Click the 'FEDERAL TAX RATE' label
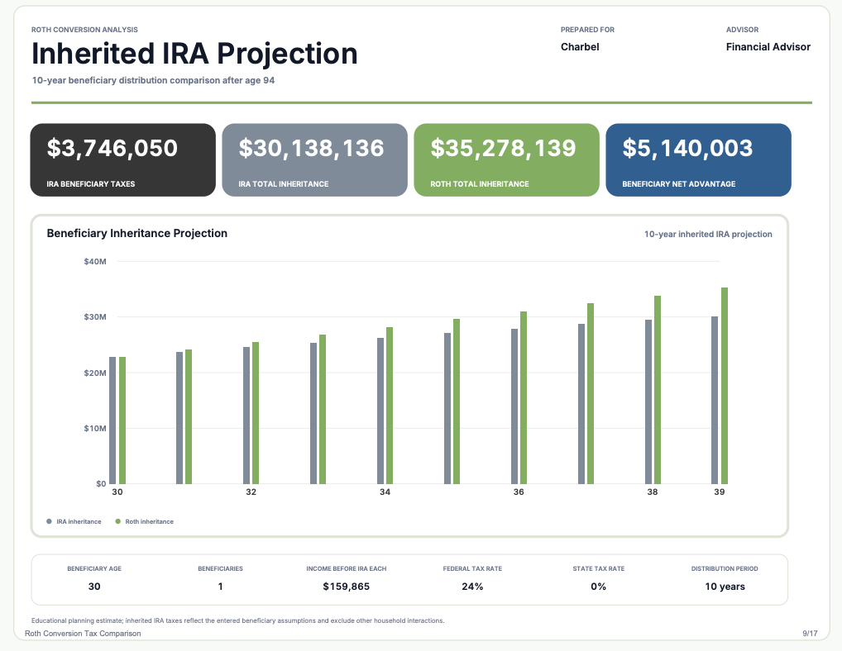 pos(472,568)
